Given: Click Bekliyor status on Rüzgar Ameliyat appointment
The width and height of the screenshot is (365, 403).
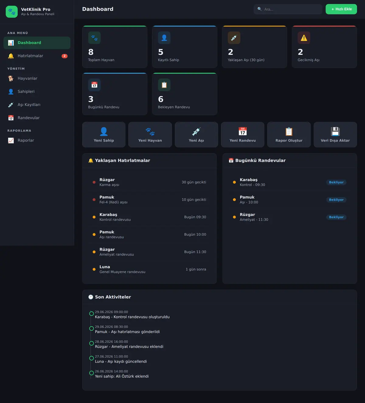Looking at the screenshot, I should tap(336, 217).
